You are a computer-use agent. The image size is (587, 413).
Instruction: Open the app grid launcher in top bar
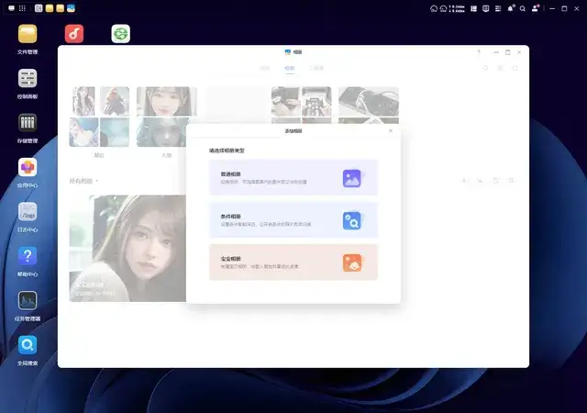click(x=22, y=8)
